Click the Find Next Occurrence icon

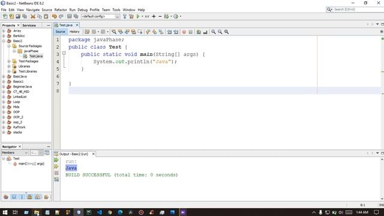[127, 32]
